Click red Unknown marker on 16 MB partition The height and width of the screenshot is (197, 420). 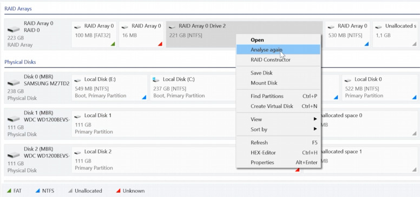[x=160, y=44]
